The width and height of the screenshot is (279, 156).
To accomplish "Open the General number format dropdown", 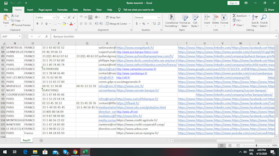I will pos(159,18).
